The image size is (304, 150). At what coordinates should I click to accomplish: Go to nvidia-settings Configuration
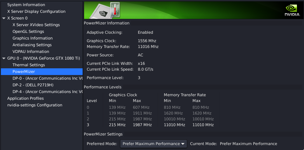click(x=35, y=105)
